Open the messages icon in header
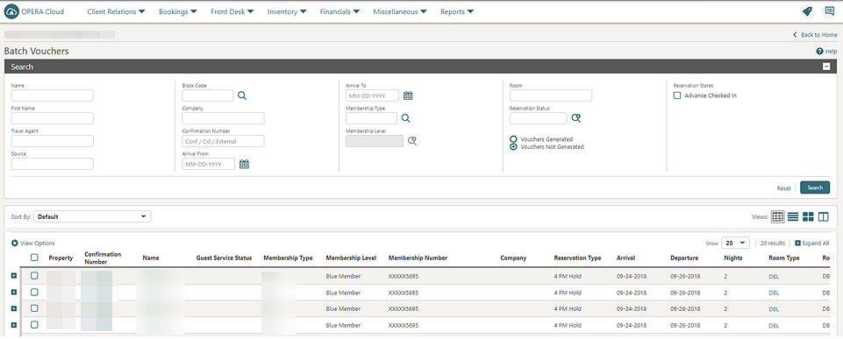Screen dimensions: 843x339 click(830, 11)
